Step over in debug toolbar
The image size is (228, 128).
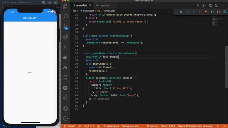tap(187, 12)
